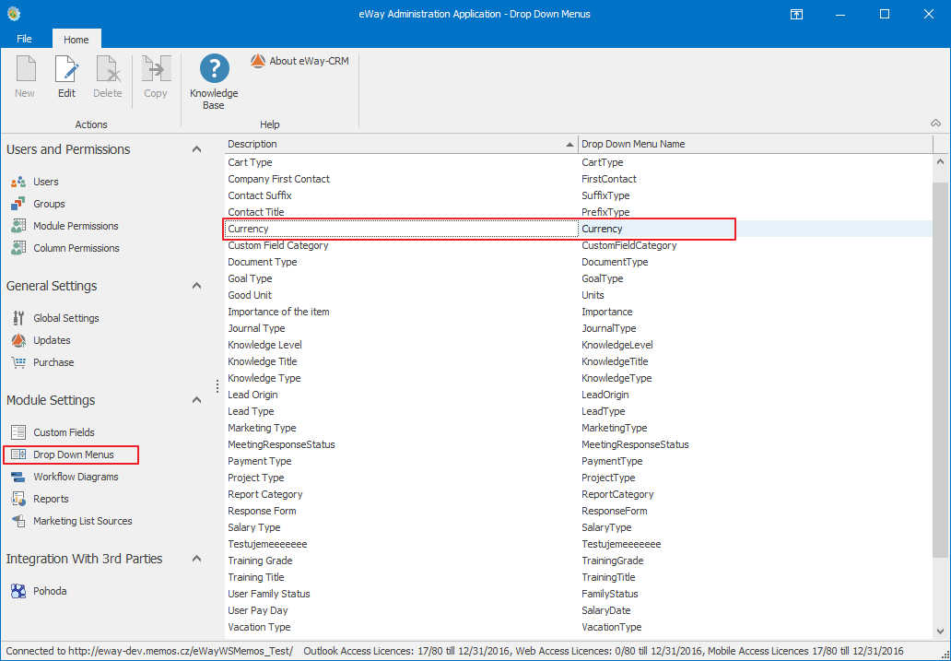The image size is (951, 661).
Task: Click the eWay app icon in title bar
Action: pos(13,13)
